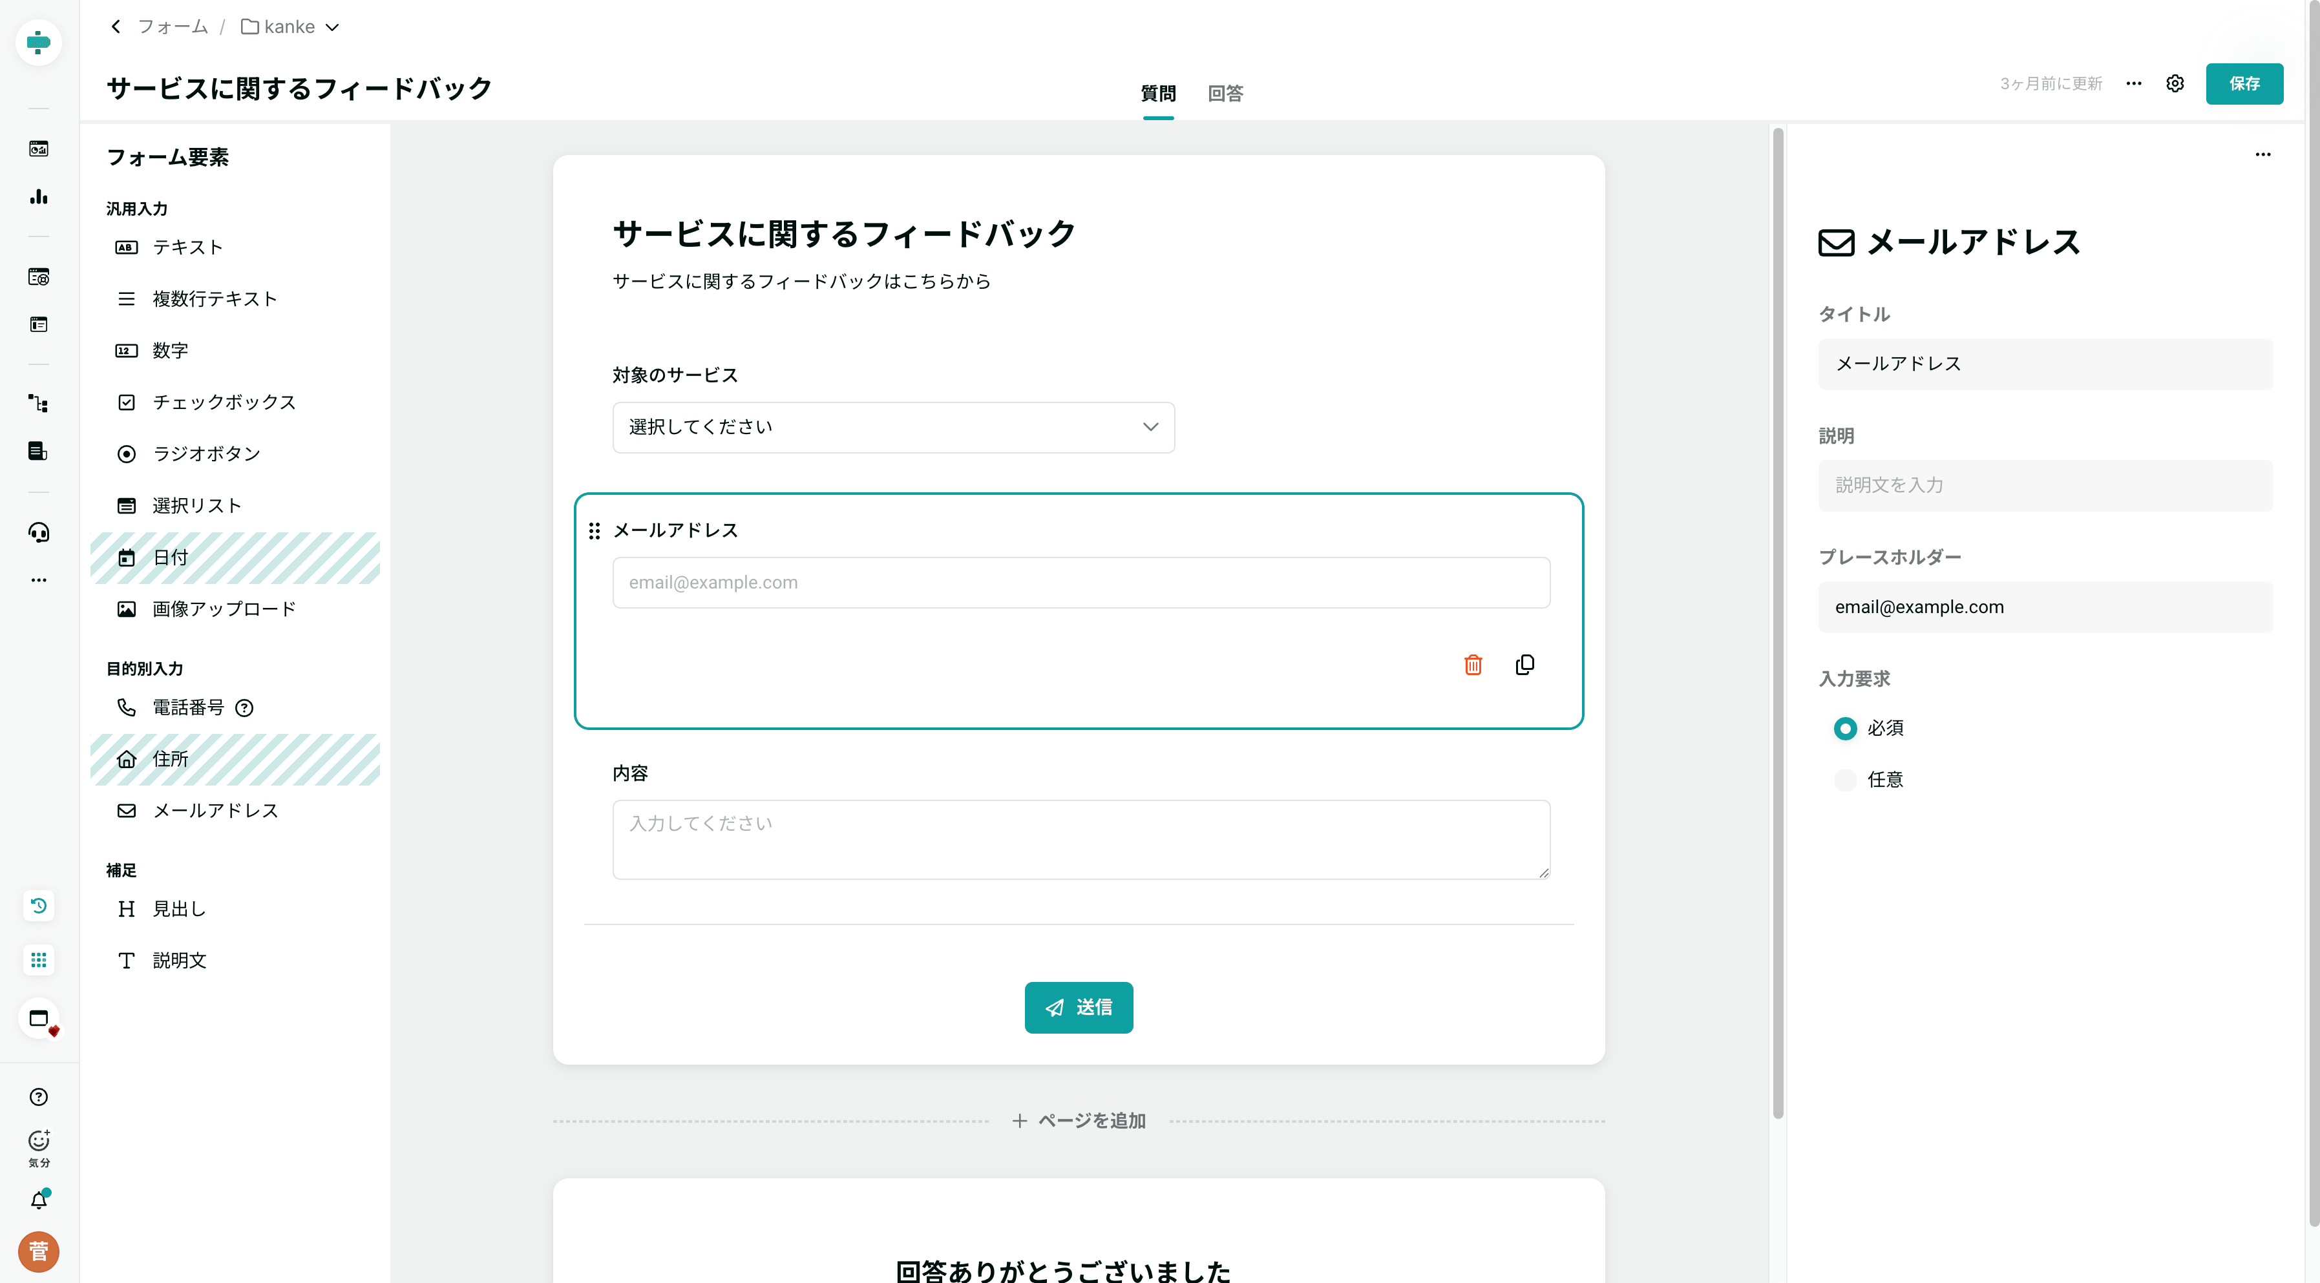Open the headset support icon in the sidebar

(39, 532)
